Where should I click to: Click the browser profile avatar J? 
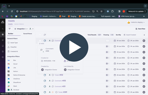[x=124, y=11]
